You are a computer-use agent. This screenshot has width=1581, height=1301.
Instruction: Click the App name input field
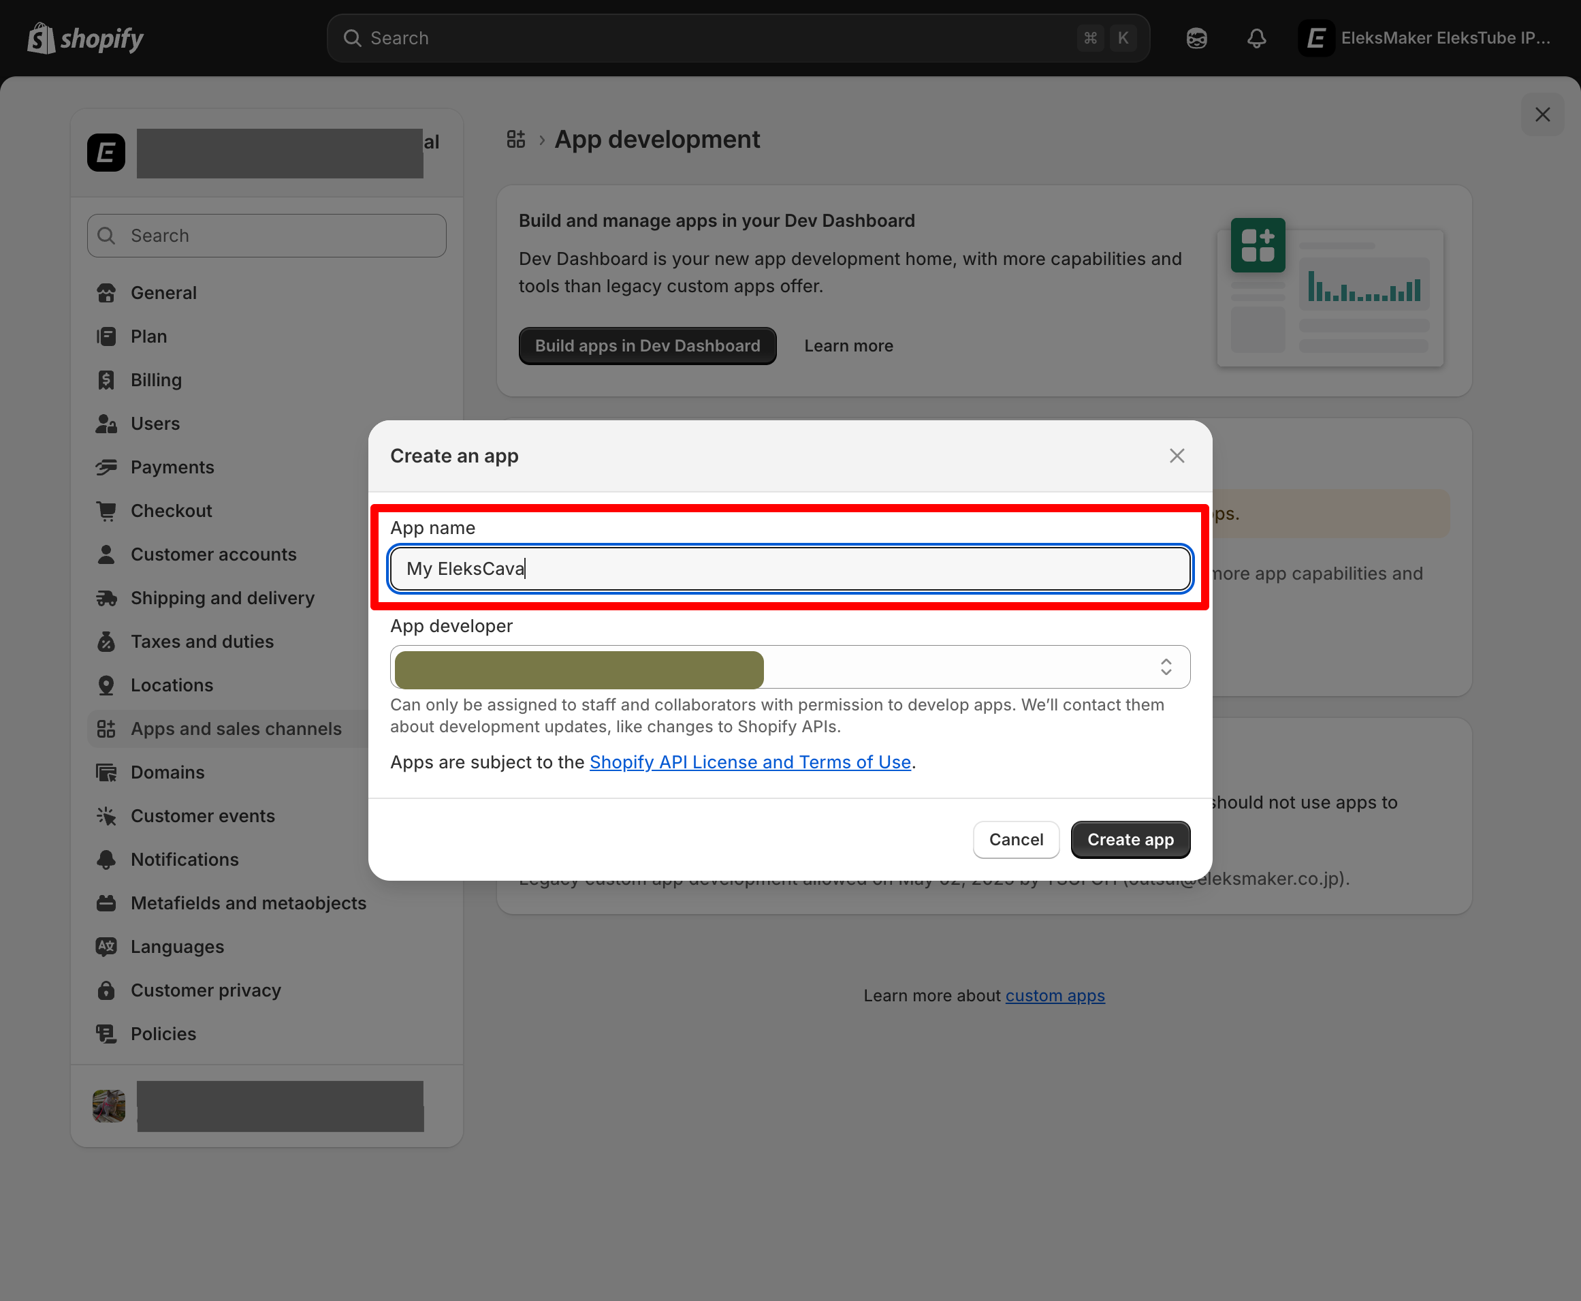788,568
